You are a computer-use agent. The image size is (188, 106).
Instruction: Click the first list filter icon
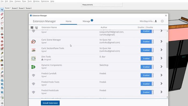tap(32, 28)
